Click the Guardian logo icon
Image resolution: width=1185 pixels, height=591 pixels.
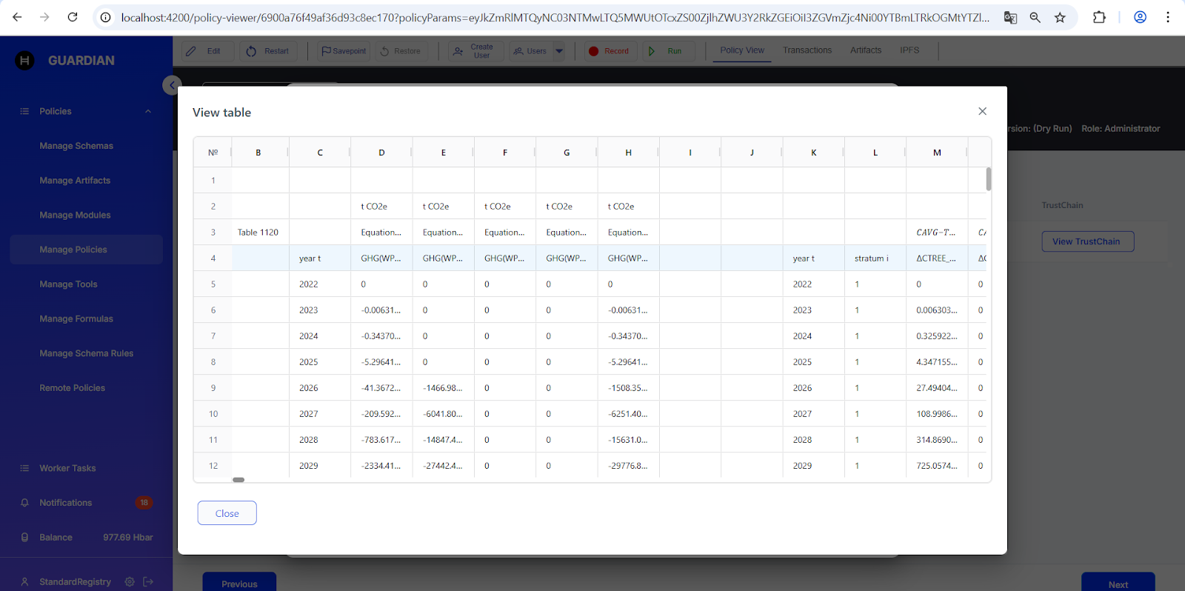(24, 61)
